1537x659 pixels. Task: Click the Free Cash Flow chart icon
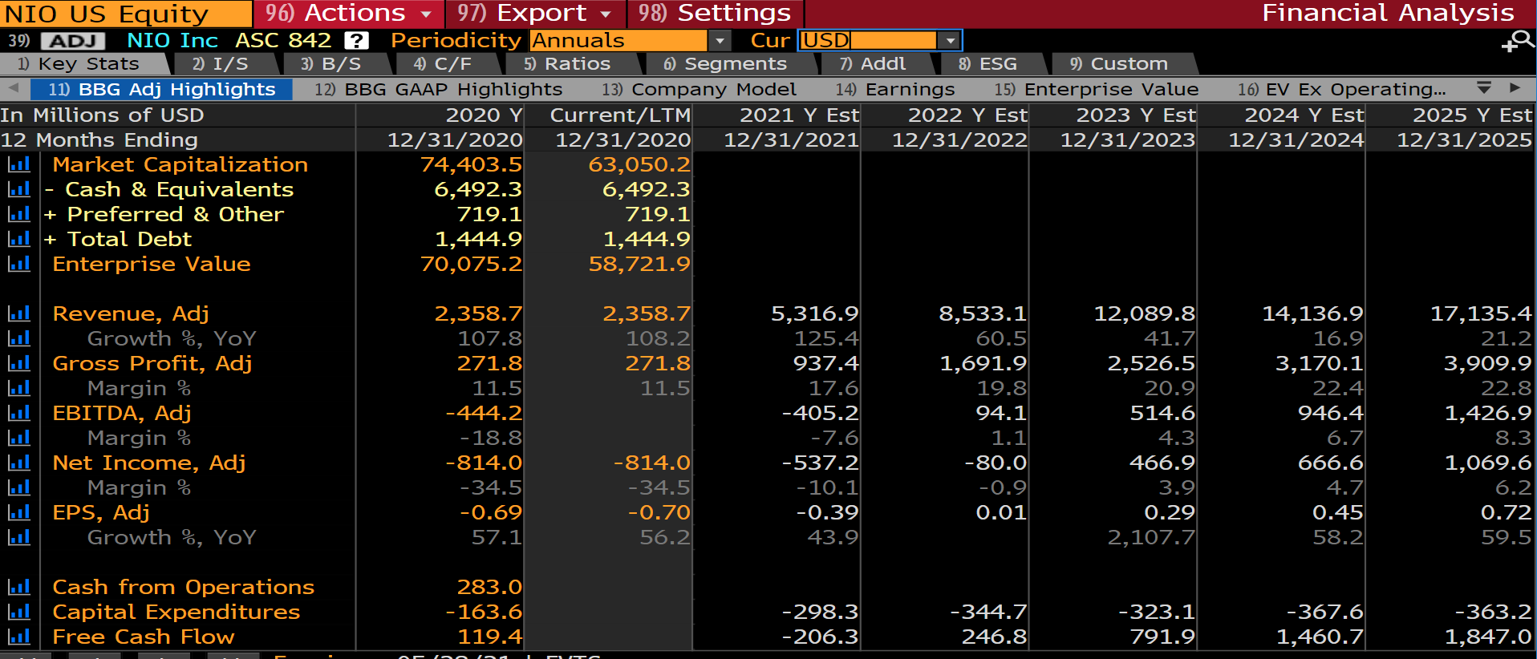click(x=18, y=637)
